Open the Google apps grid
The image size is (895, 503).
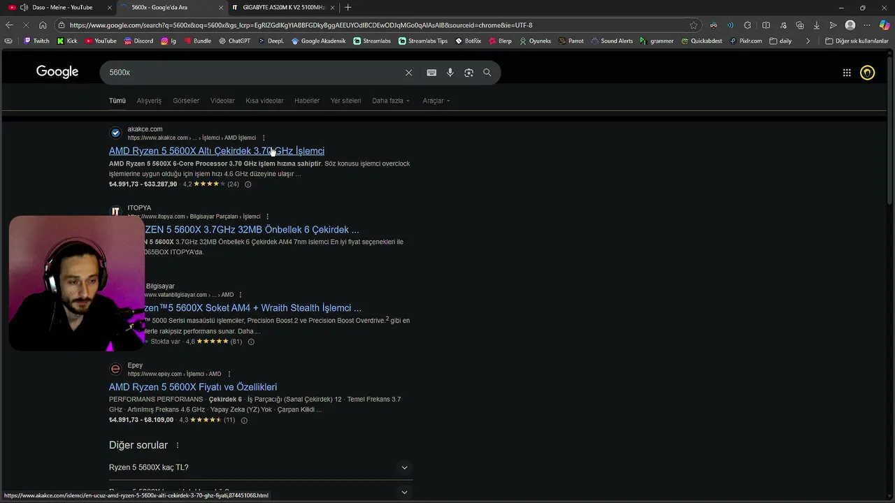(x=847, y=73)
